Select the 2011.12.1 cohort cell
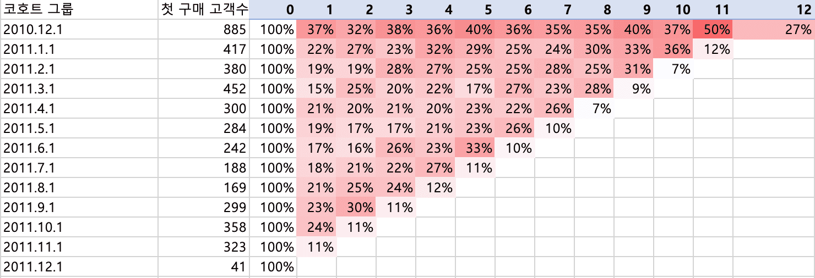815x278 pixels. pos(79,267)
